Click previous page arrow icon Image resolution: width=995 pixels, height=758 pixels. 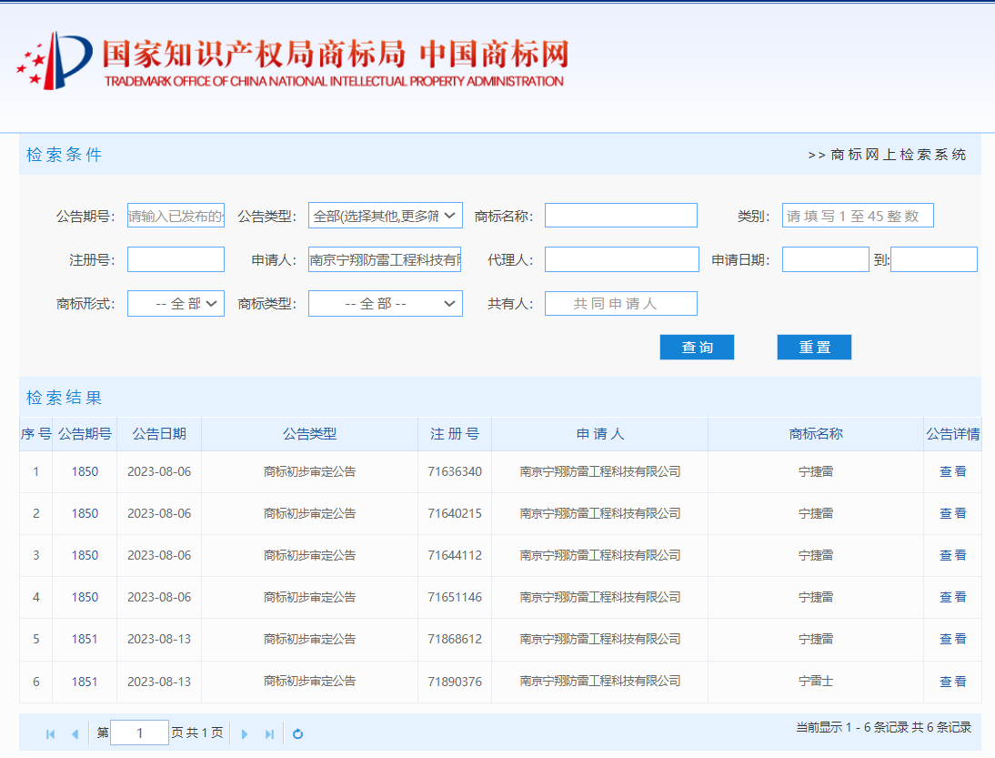75,734
